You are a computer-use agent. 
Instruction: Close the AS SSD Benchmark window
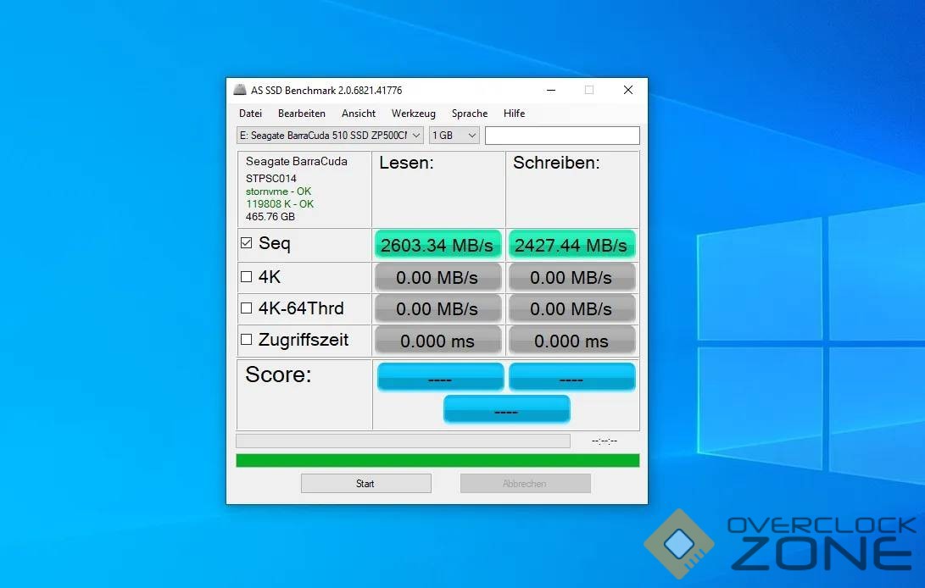coord(627,90)
